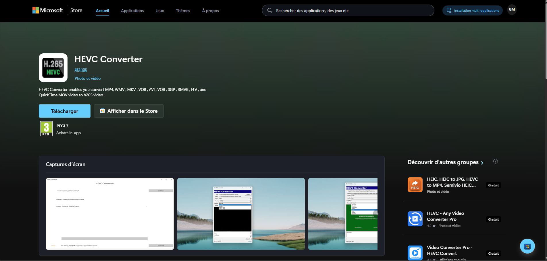Open Video Converter Pro - HEVC Convert title
This screenshot has height=261, width=547.
point(450,250)
